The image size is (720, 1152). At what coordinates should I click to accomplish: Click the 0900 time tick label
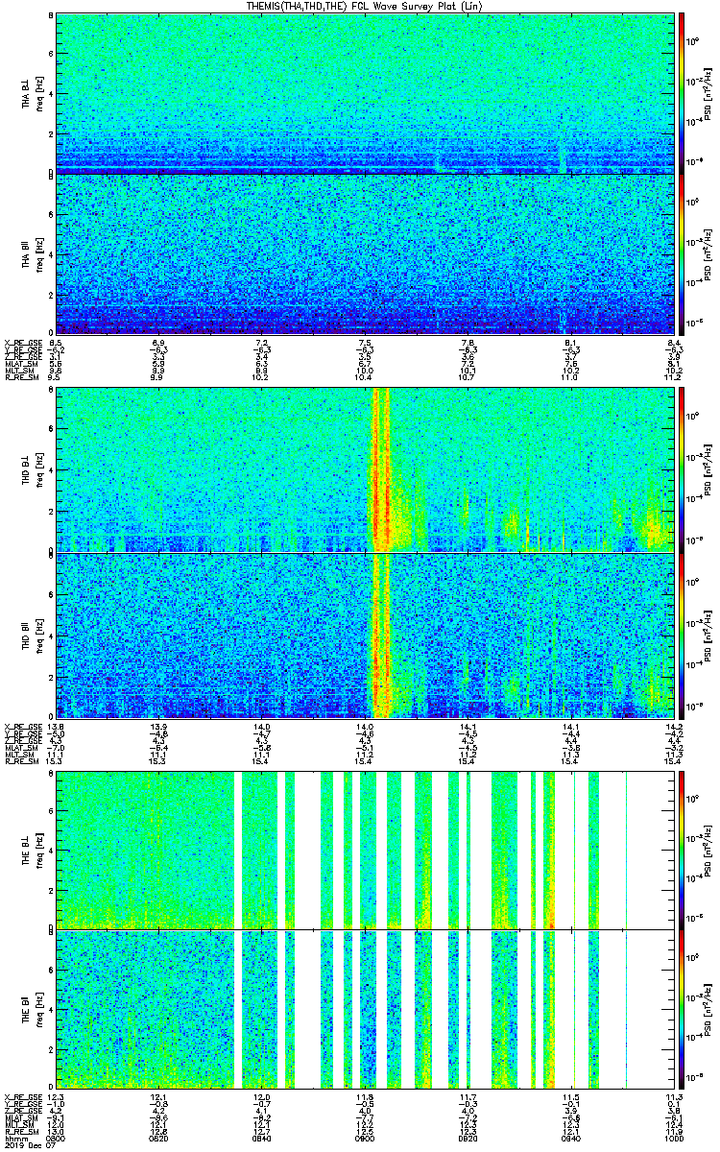364,1140
